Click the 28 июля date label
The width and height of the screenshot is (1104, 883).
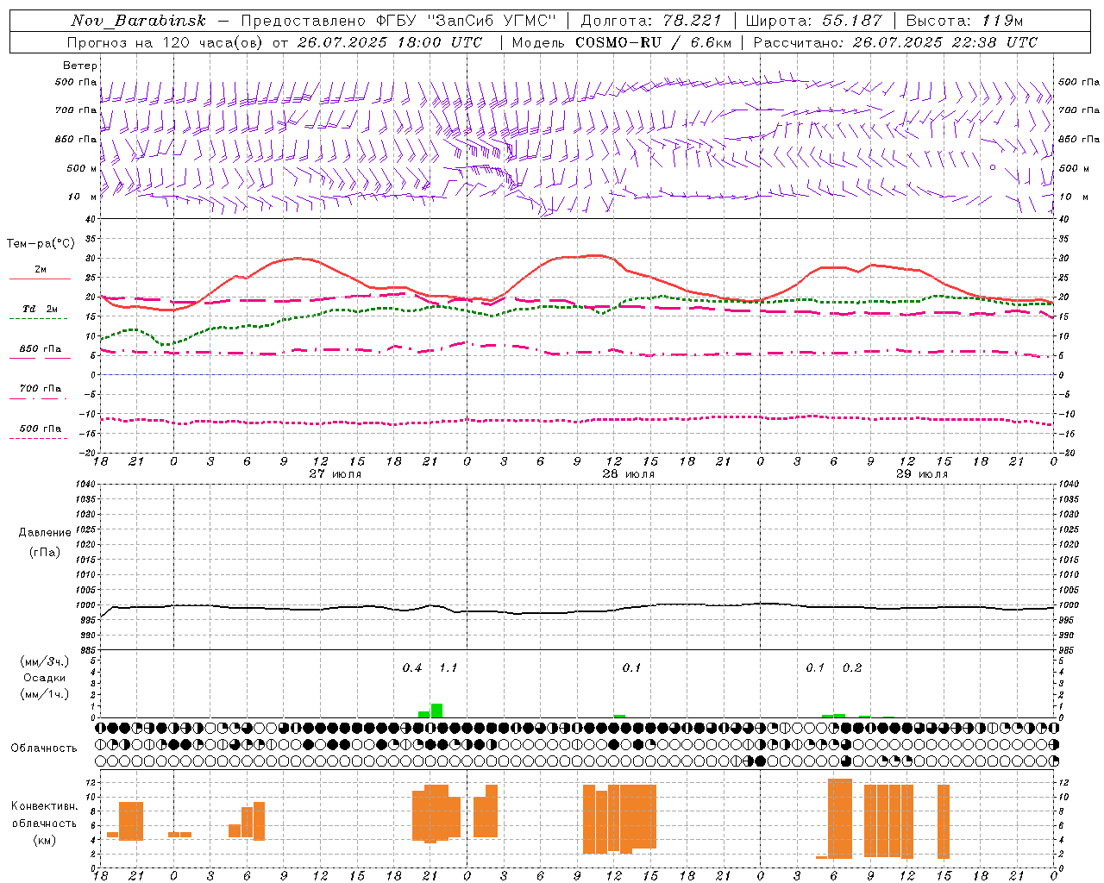coord(628,474)
